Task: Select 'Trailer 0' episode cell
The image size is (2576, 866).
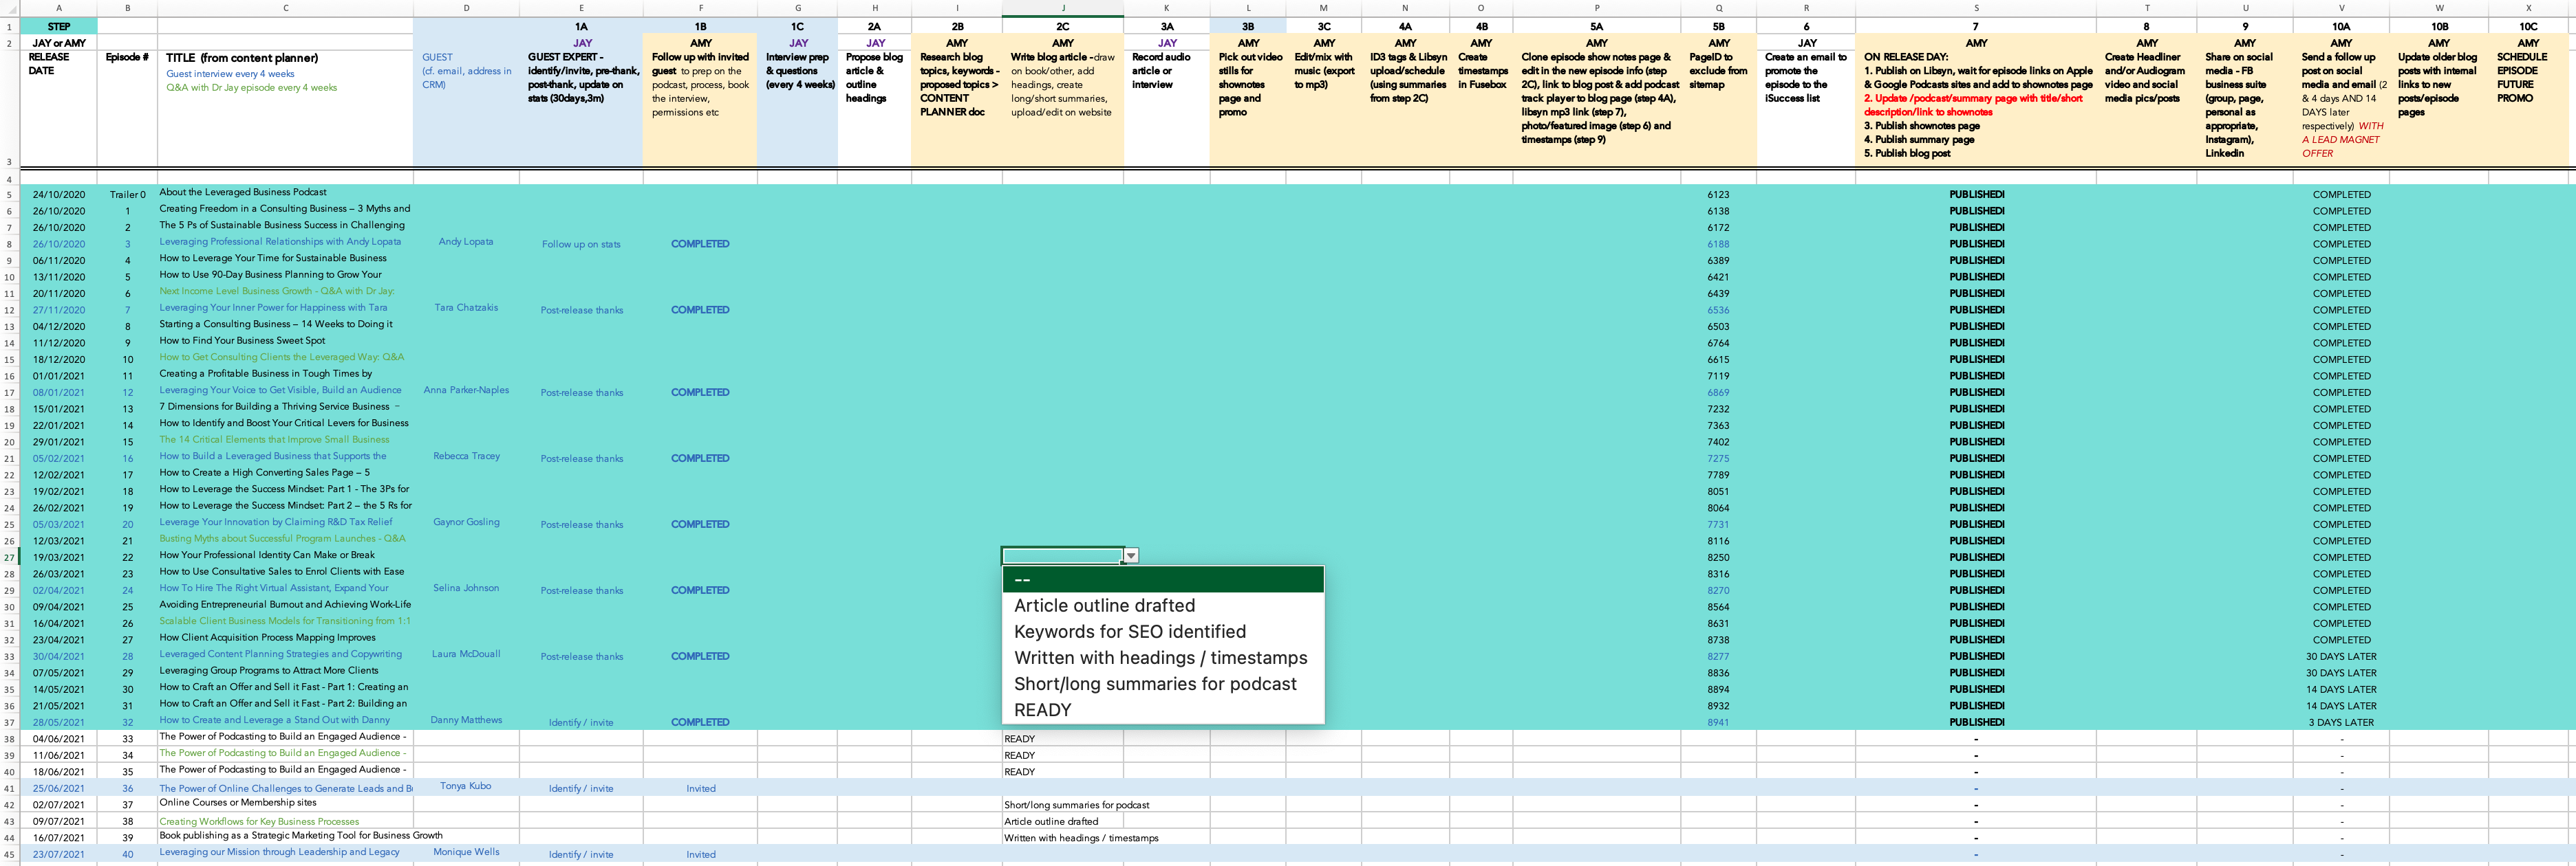Action: (127, 195)
